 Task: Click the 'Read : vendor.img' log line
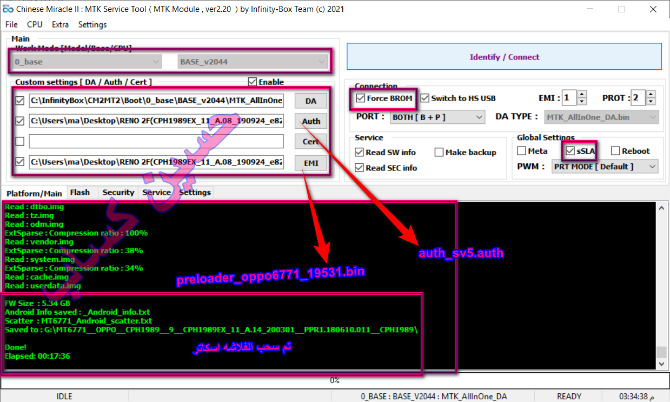(39, 242)
